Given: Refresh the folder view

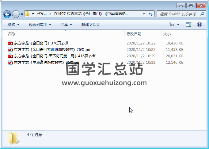Looking at the screenshot, I should [x=151, y=14].
